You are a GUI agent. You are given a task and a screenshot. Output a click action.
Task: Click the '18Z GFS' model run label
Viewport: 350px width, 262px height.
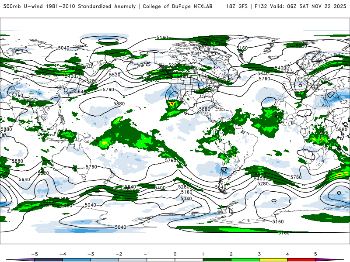[x=237, y=6]
